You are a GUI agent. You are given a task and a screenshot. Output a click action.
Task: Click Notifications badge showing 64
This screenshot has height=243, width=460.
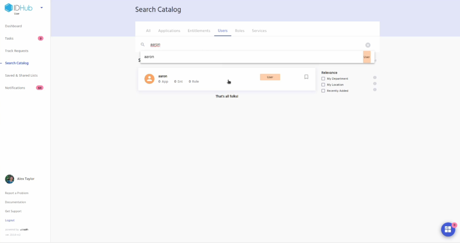pos(39,88)
